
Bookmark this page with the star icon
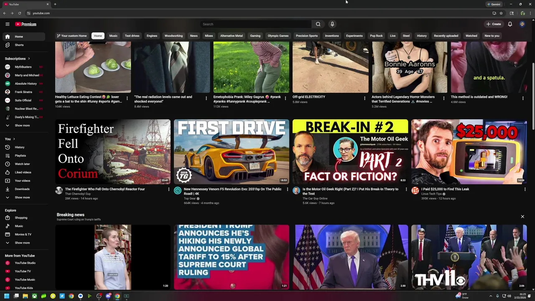[x=501, y=13]
